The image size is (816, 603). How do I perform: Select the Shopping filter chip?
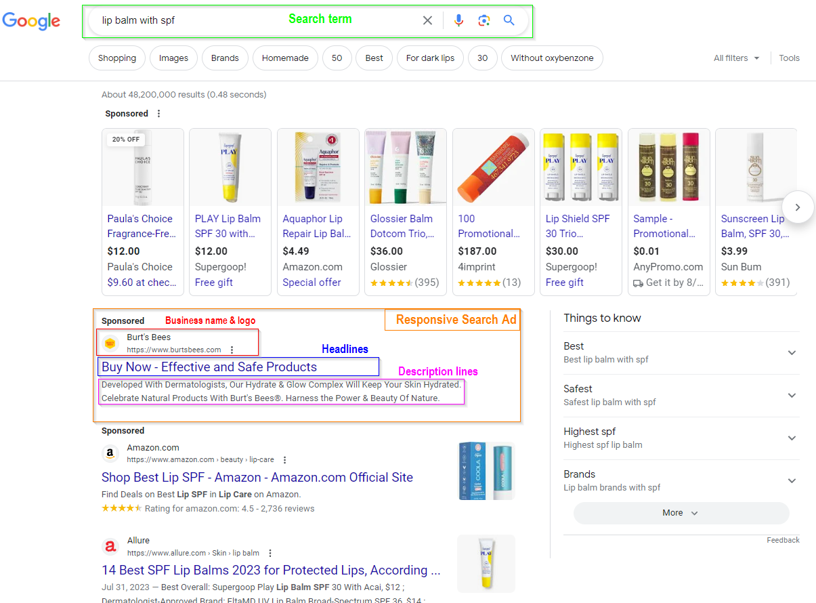click(117, 58)
